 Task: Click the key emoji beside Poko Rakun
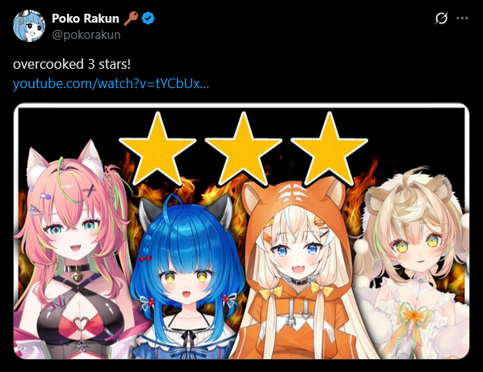tap(131, 19)
